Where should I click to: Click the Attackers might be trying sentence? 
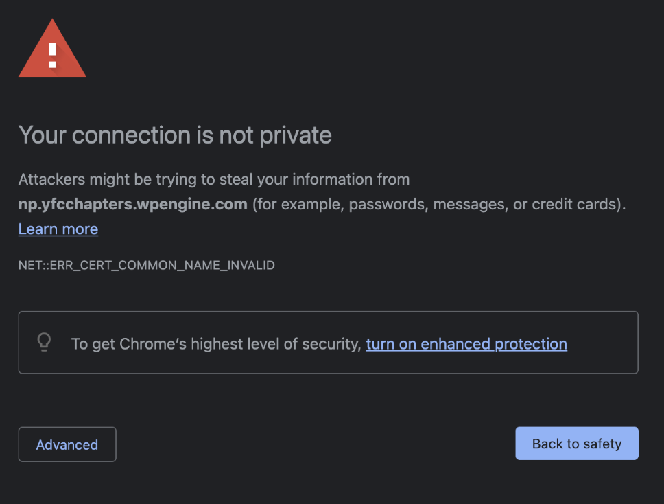(214, 179)
